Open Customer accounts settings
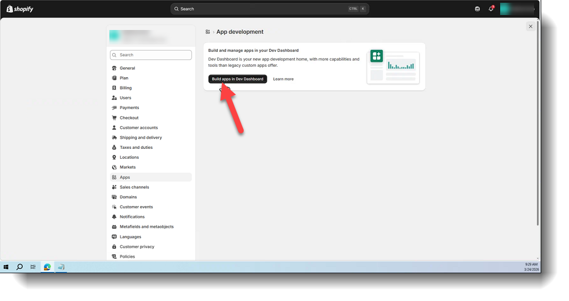The image size is (569, 301). pyautogui.click(x=151, y=128)
